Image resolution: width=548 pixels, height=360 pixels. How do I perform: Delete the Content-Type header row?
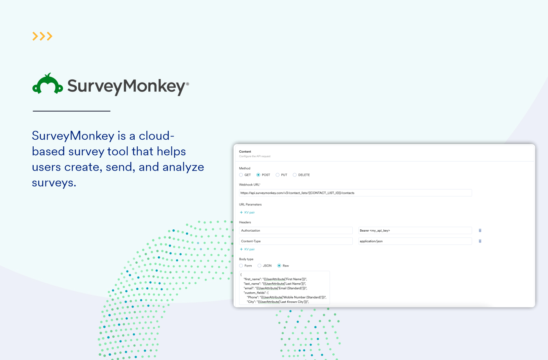[480, 241]
